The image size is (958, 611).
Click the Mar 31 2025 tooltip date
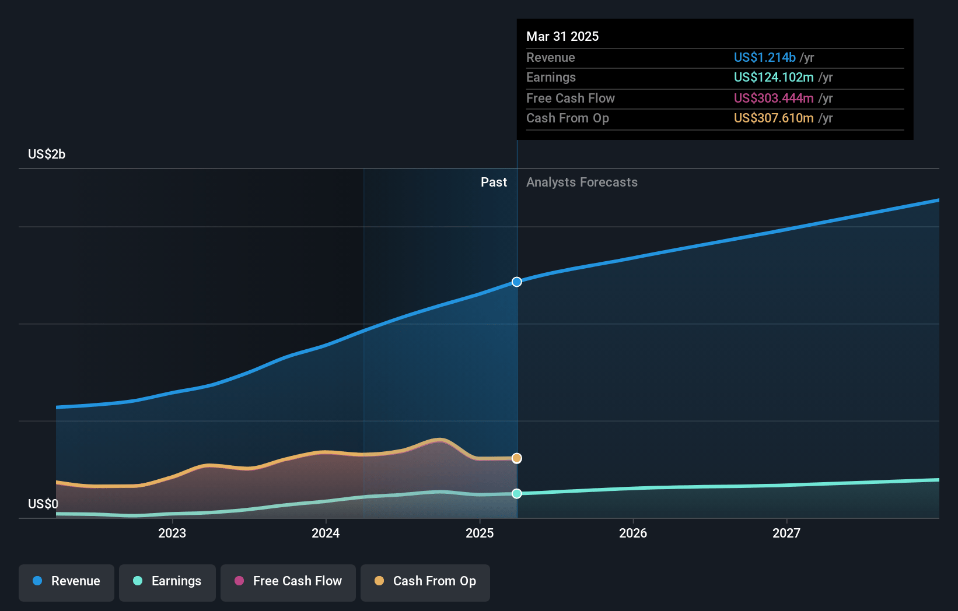[562, 36]
